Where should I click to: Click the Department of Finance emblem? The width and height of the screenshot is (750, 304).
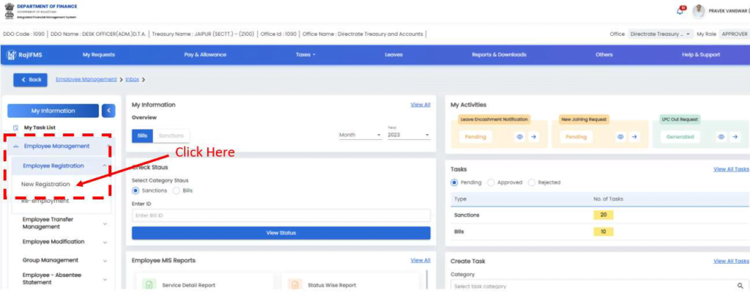point(9,12)
